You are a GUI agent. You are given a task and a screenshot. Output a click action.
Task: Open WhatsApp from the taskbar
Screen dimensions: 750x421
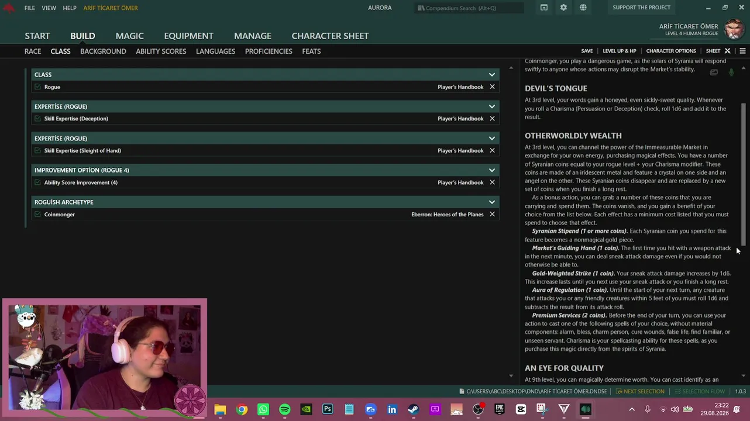click(x=263, y=409)
